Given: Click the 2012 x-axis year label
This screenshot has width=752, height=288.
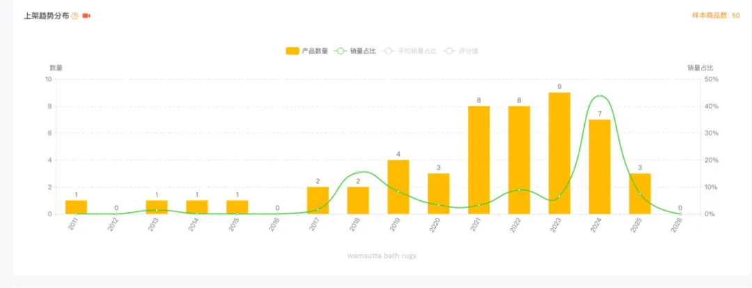Looking at the screenshot, I should point(113,224).
